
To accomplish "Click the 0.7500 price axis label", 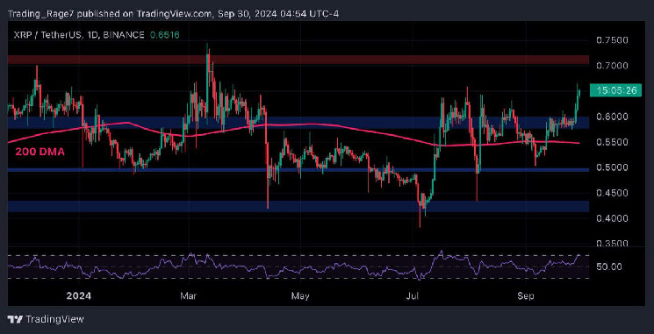I will 613,40.
